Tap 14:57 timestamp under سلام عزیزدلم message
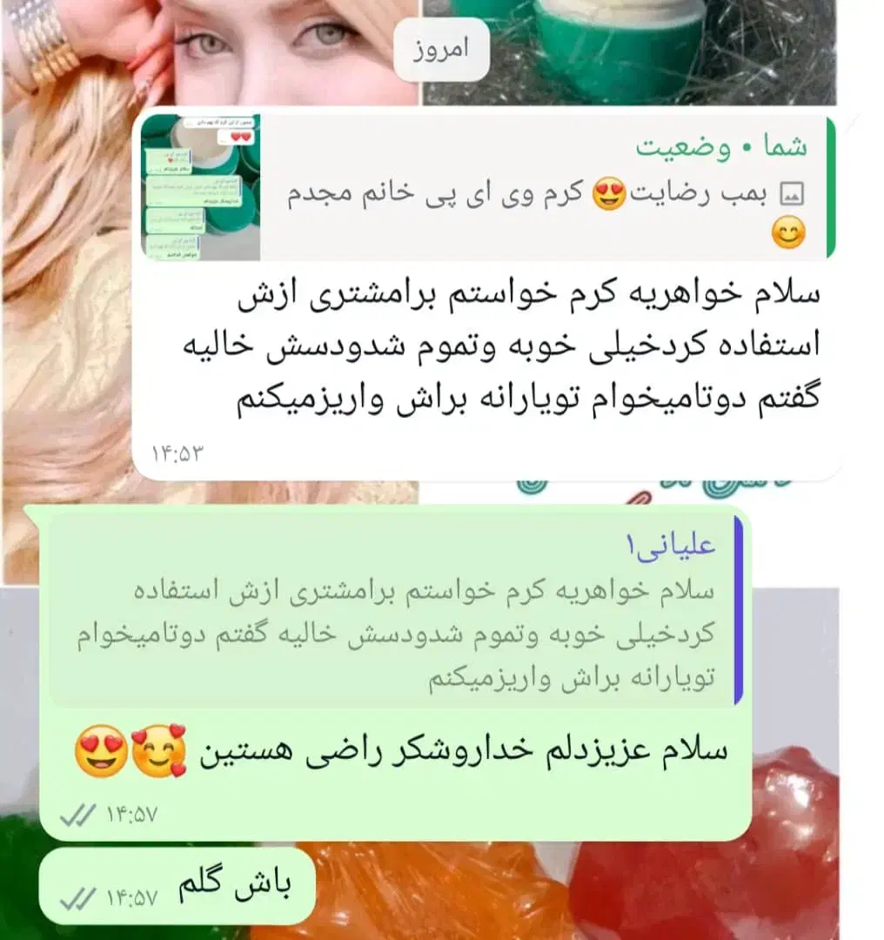 coord(132,816)
